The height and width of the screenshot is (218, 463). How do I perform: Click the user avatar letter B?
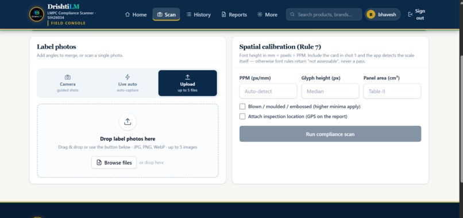[371, 14]
